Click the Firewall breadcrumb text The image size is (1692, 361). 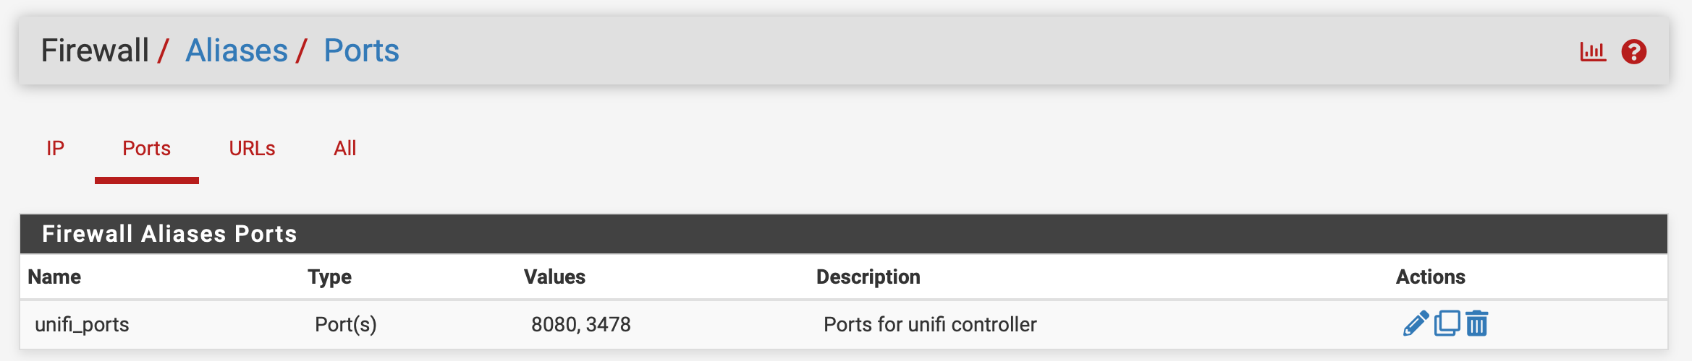[95, 51]
